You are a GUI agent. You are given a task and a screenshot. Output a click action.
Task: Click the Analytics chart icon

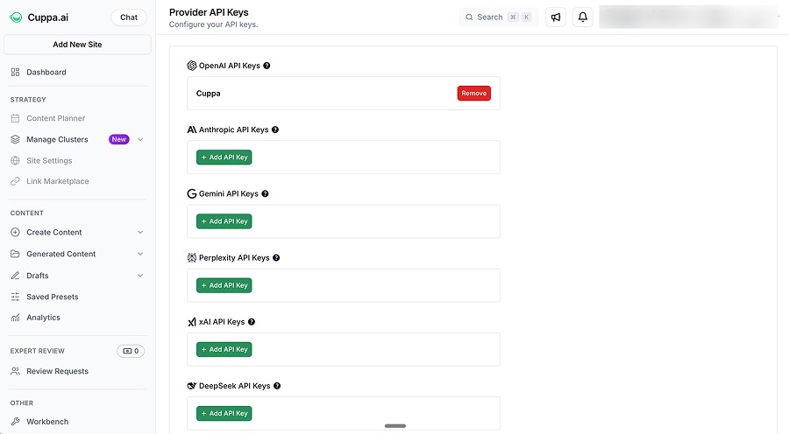[15, 318]
